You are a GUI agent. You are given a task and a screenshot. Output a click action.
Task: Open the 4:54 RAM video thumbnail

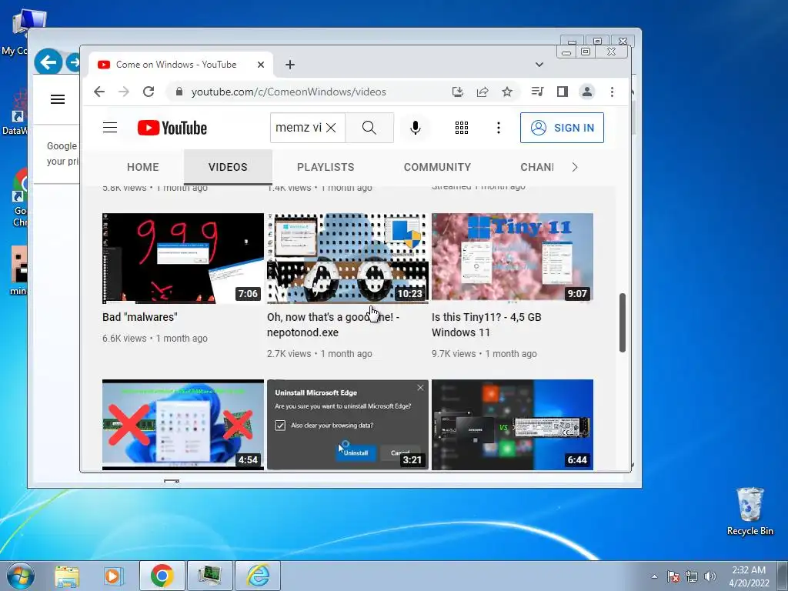pyautogui.click(x=183, y=425)
